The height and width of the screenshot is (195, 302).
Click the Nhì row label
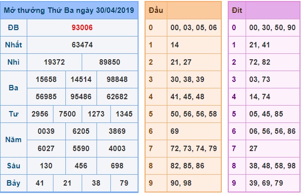(13, 62)
